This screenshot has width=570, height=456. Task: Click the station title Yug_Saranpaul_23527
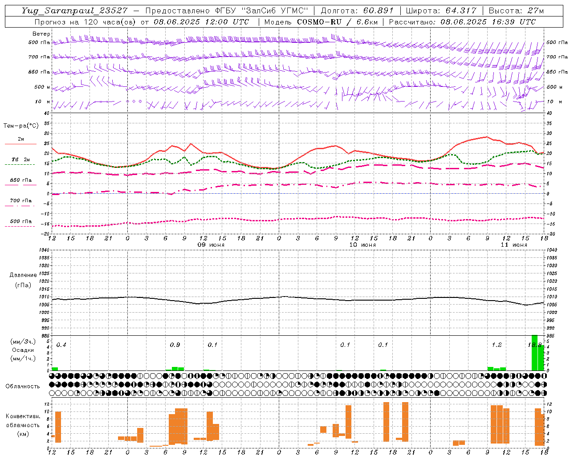click(74, 11)
